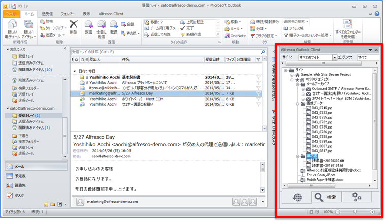Select the ホーム ribbon tab
This screenshot has width=386, height=222.
[x=29, y=14]
